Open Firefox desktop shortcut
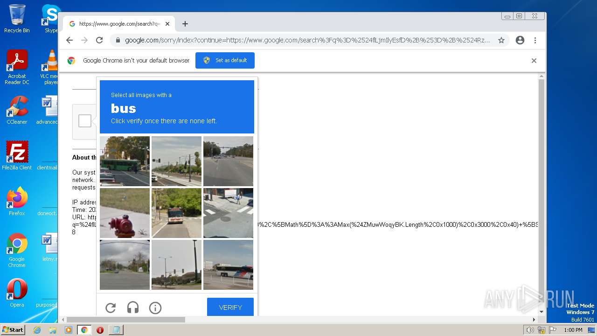Image resolution: width=597 pixels, height=336 pixels. click(17, 202)
